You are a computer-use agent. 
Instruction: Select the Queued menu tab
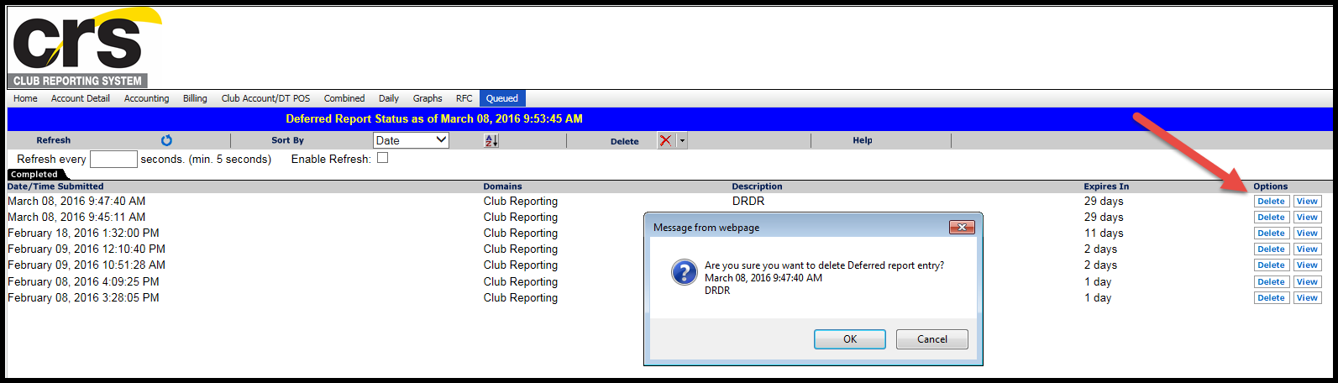point(502,98)
